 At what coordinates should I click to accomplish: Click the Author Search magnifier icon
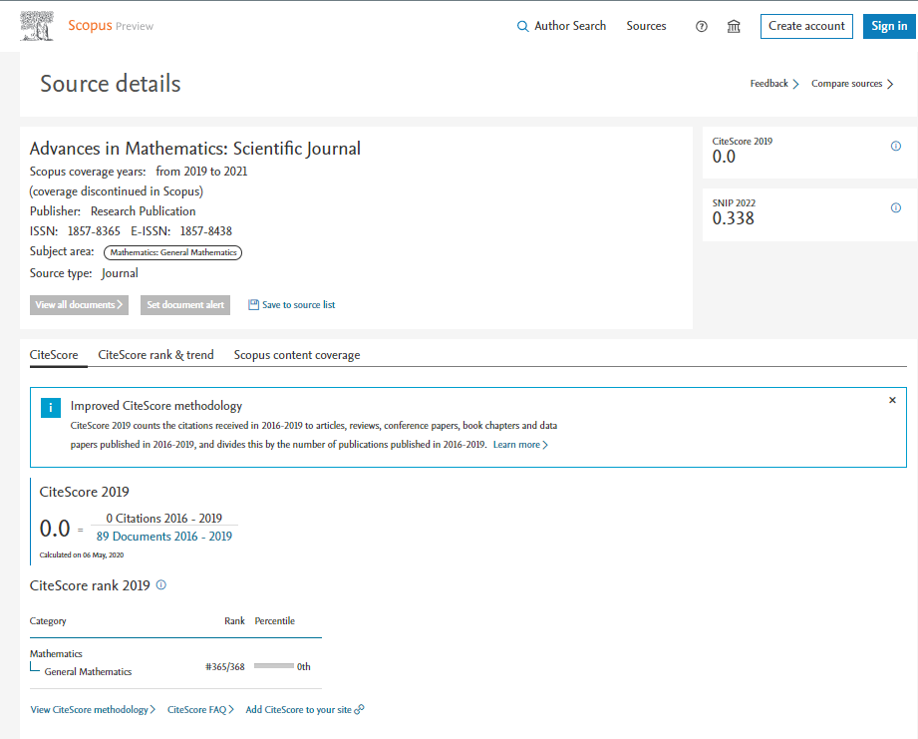(522, 27)
